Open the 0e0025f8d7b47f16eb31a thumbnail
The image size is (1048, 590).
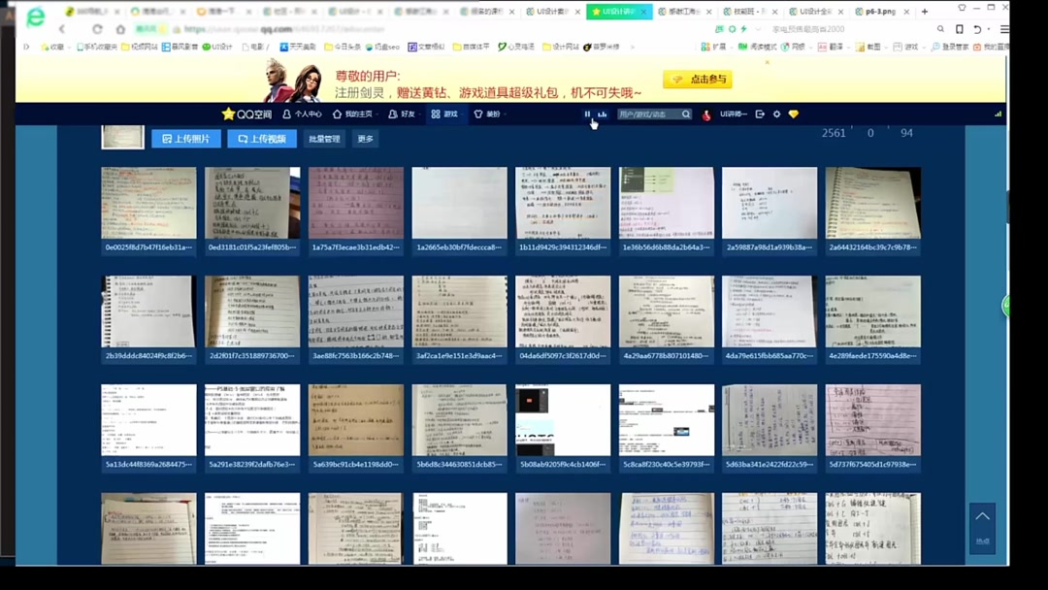click(147, 203)
